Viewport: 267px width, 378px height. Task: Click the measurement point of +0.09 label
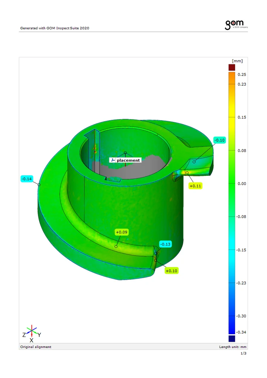(116, 247)
